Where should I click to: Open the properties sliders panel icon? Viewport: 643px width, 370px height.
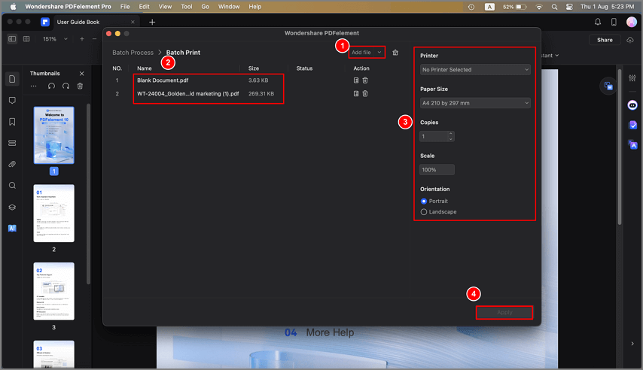click(x=632, y=78)
